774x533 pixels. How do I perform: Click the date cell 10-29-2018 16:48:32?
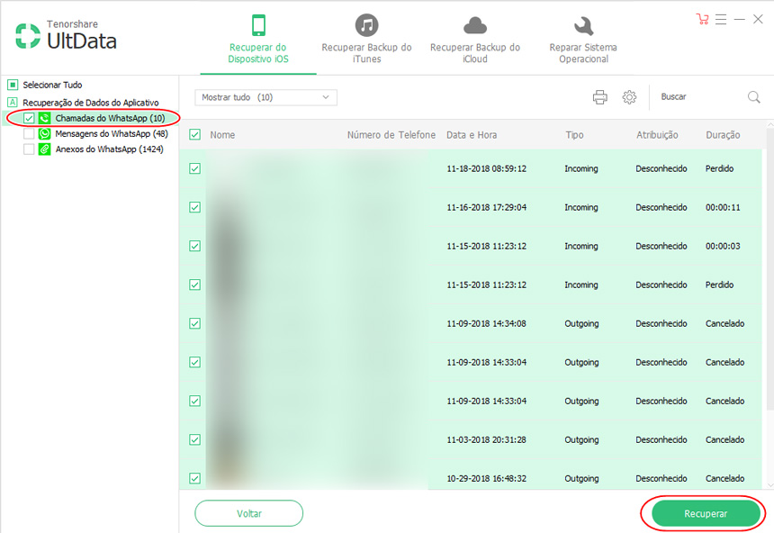tap(486, 478)
